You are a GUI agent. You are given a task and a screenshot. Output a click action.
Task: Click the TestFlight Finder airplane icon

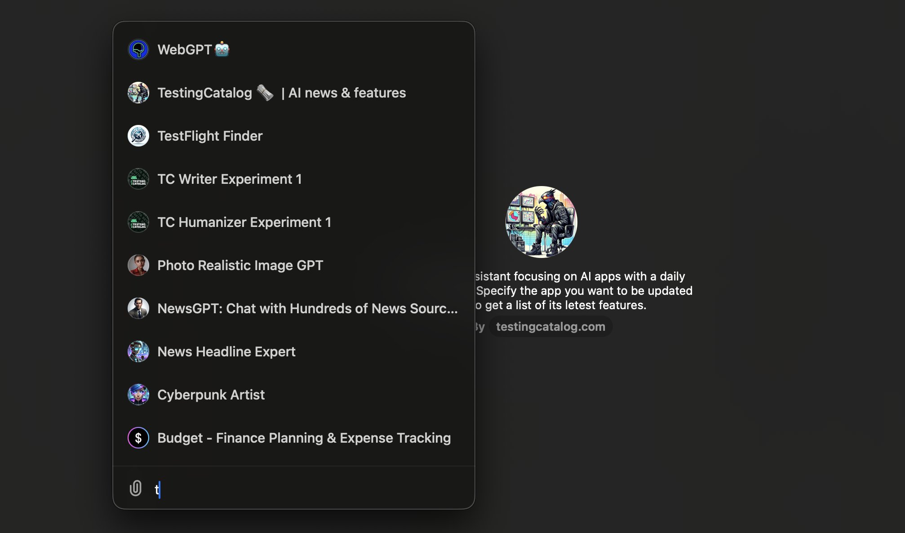pyautogui.click(x=138, y=136)
